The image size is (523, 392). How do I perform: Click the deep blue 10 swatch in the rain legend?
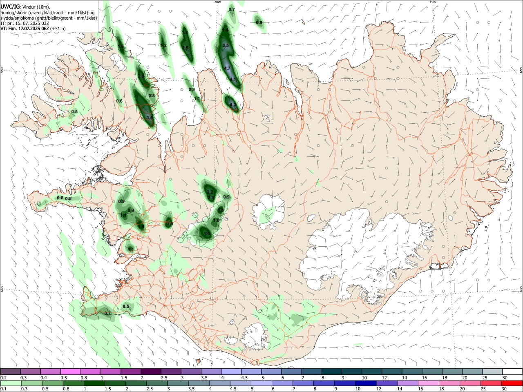coord(365,383)
